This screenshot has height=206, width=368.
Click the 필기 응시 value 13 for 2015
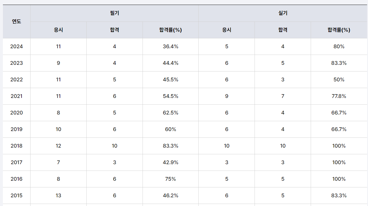pos(58,196)
